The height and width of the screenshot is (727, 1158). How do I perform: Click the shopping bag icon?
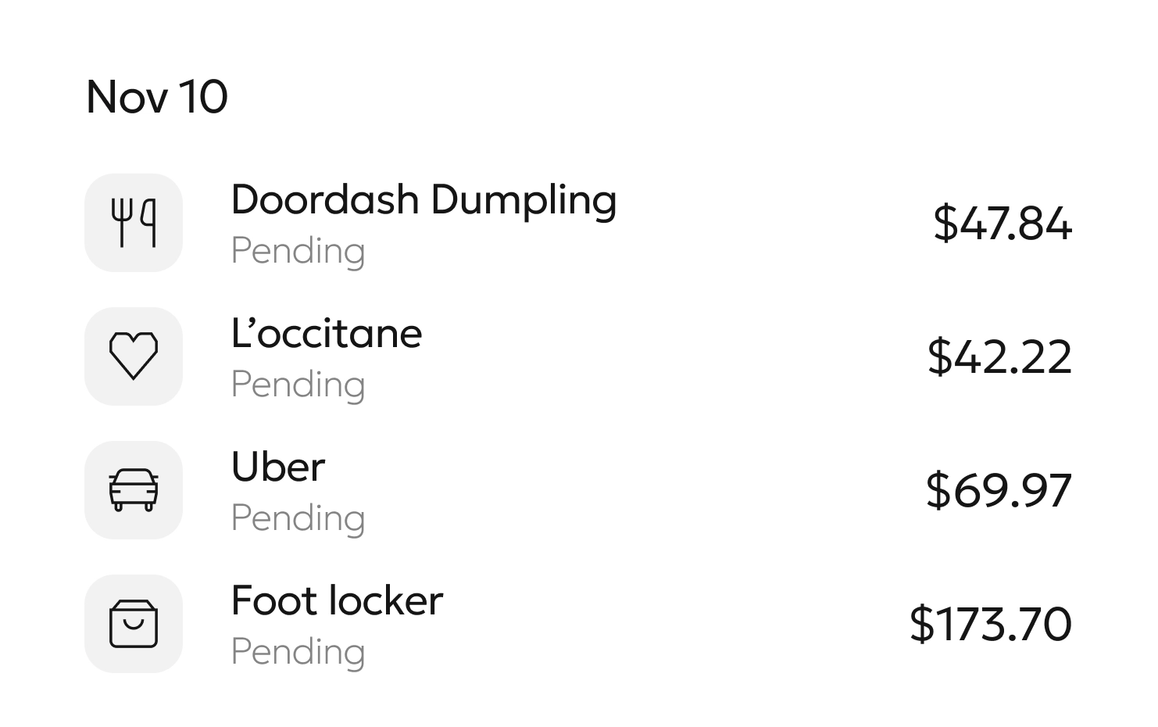click(134, 624)
